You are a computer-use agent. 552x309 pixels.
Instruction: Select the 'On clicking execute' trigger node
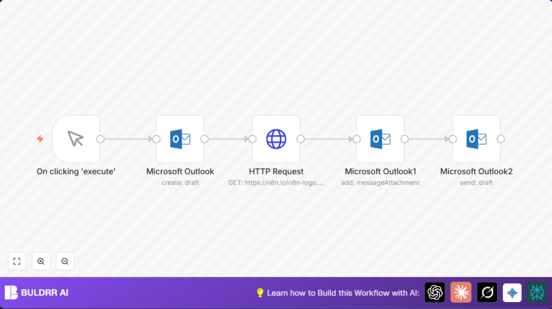pyautogui.click(x=76, y=139)
